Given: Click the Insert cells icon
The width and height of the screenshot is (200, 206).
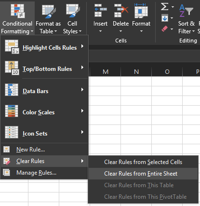Looking at the screenshot, I should coord(100,11).
